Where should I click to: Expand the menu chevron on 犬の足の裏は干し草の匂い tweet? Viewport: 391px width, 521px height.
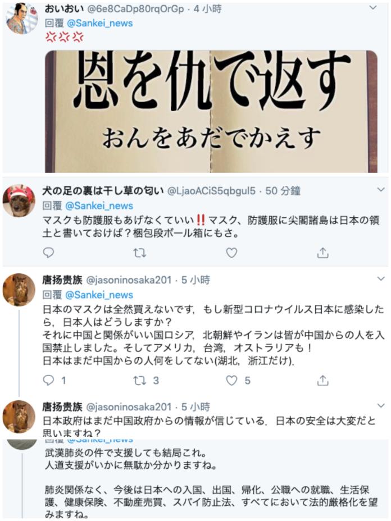[x=381, y=190]
